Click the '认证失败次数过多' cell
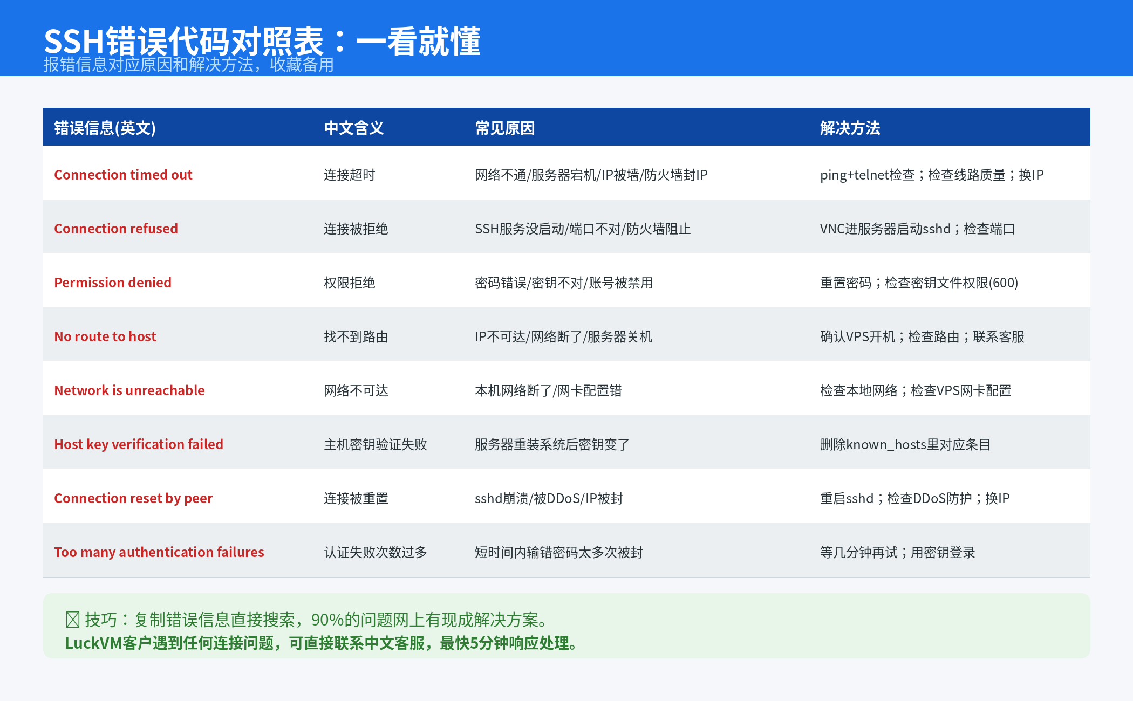 tap(376, 552)
